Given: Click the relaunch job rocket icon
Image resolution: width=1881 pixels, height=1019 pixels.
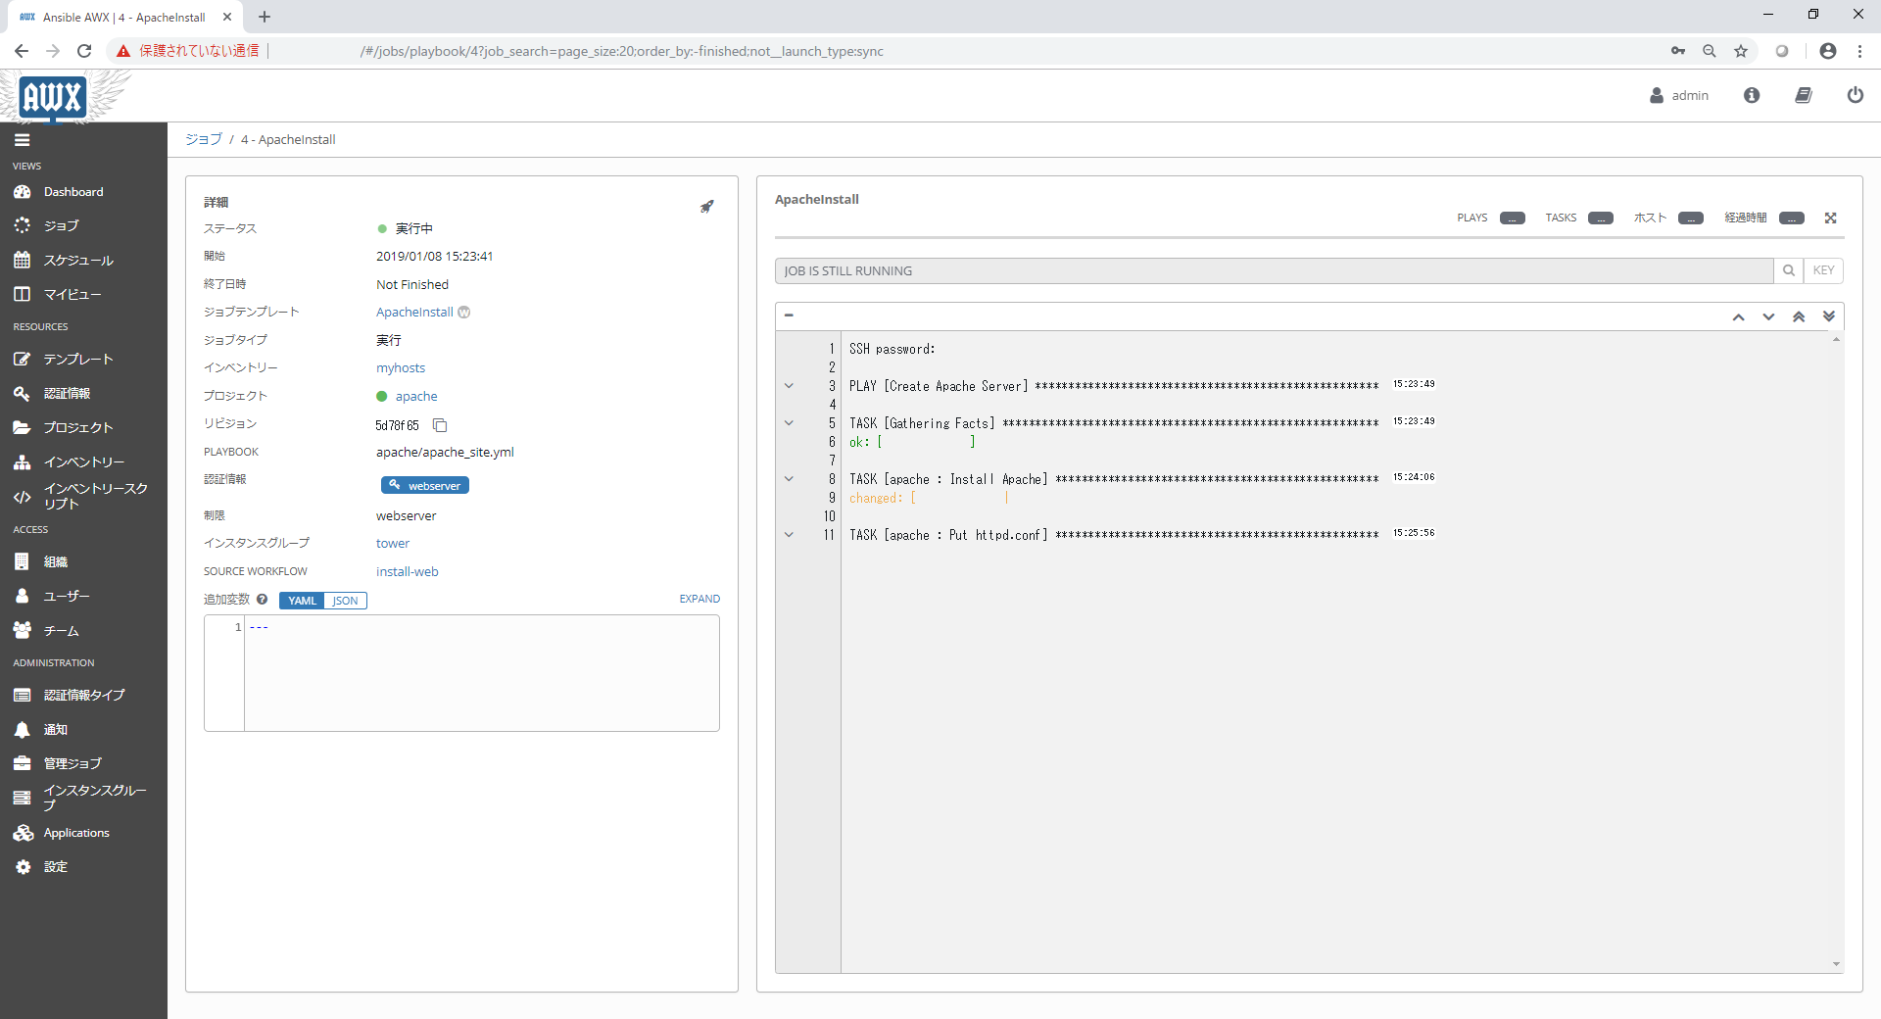Looking at the screenshot, I should coord(706,207).
